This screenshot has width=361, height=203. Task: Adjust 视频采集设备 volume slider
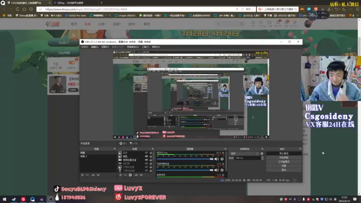click(185, 170)
